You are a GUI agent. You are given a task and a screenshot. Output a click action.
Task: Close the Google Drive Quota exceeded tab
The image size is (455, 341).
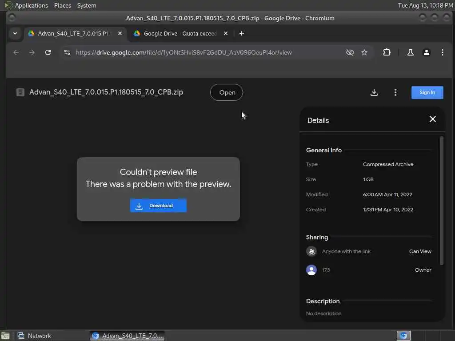pyautogui.click(x=225, y=33)
